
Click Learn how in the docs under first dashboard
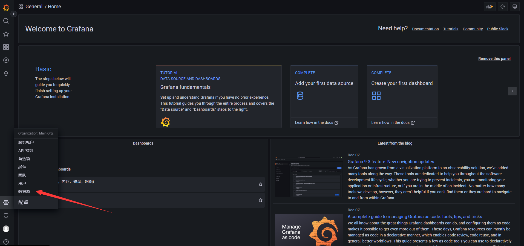(393, 122)
